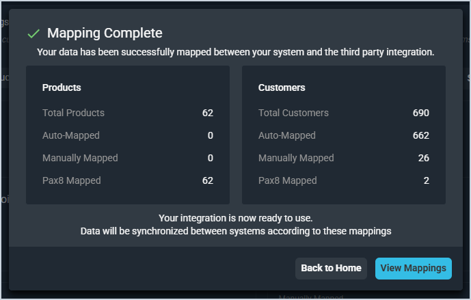This screenshot has width=471, height=300.
Task: Click the integration ready to use message
Action: point(235,218)
